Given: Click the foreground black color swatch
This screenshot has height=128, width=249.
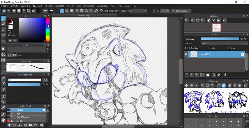Looking at the screenshot, I should click(10, 21).
